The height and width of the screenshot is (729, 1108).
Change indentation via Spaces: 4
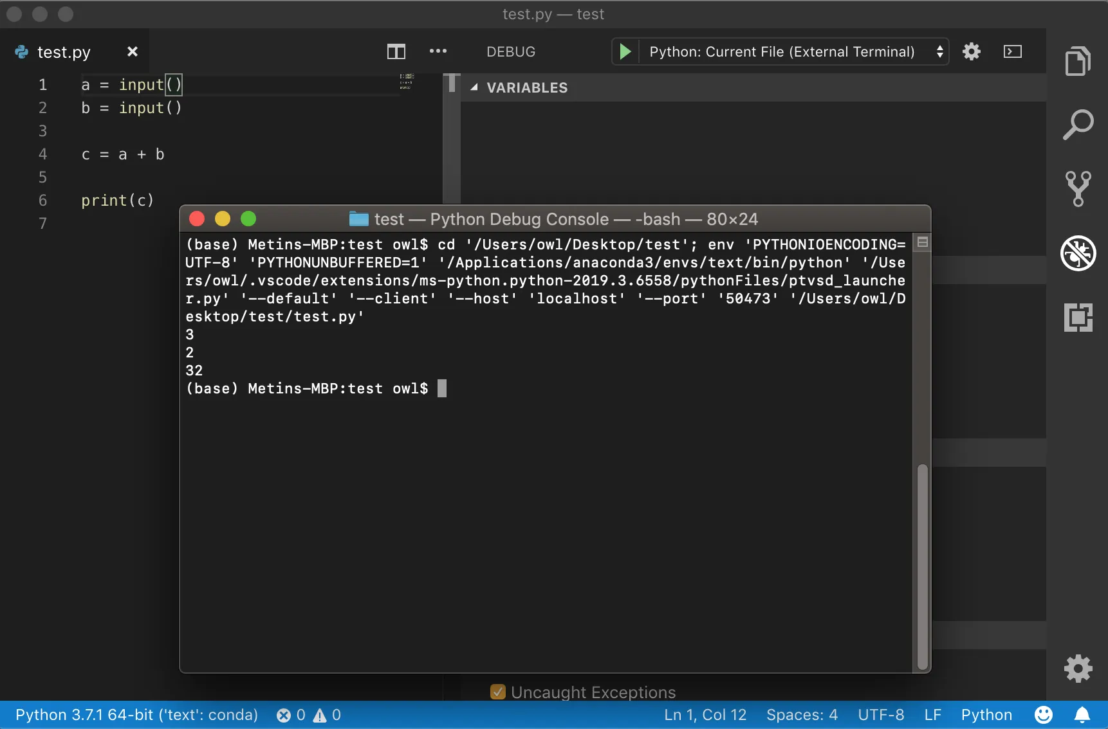point(802,715)
